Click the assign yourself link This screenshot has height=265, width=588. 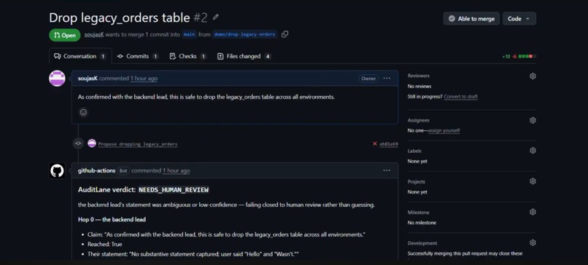click(444, 130)
